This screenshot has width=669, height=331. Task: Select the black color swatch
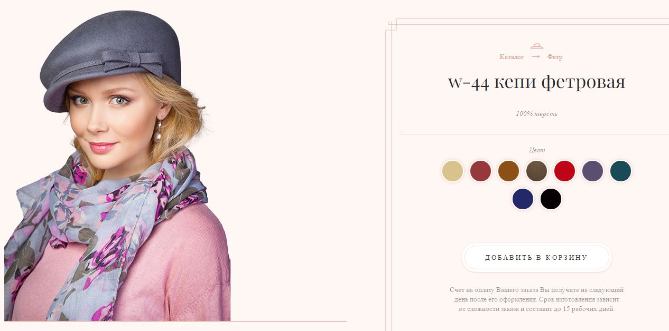coord(551,199)
